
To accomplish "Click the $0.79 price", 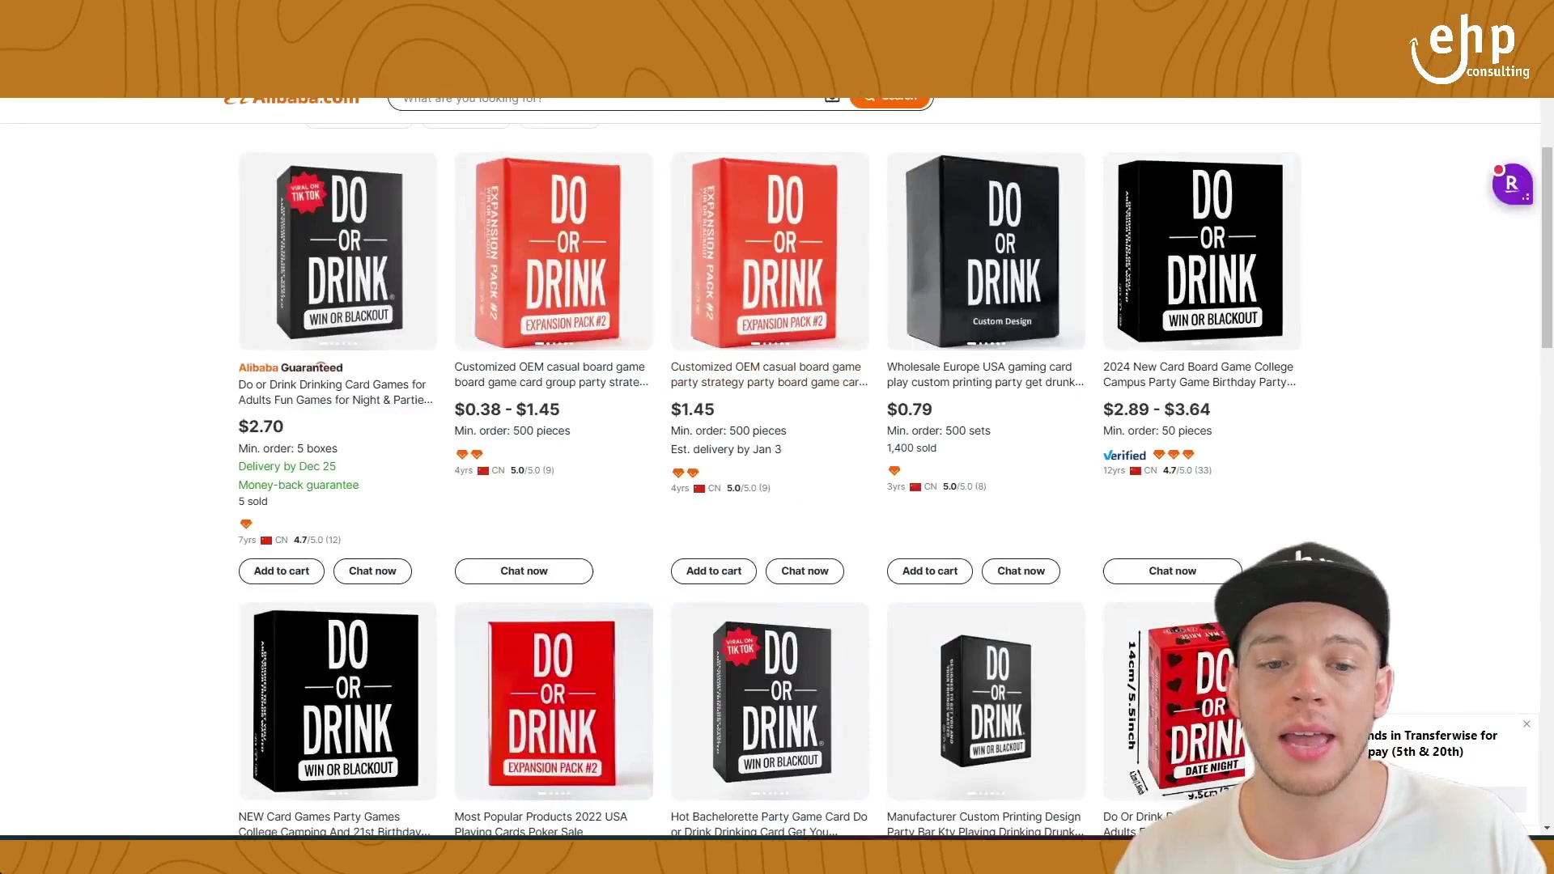I will pos(910,409).
